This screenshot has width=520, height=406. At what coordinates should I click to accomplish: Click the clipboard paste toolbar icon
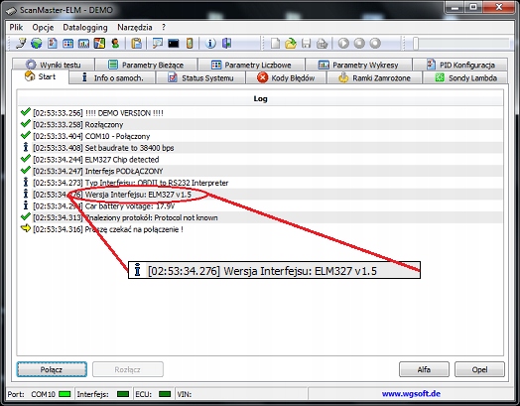coord(136,43)
